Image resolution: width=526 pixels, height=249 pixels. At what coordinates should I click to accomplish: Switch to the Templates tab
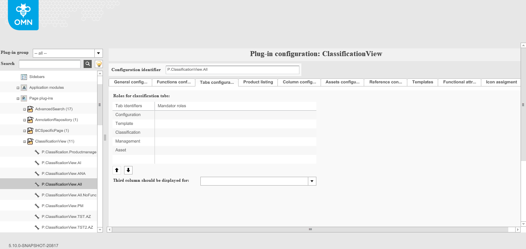422,82
